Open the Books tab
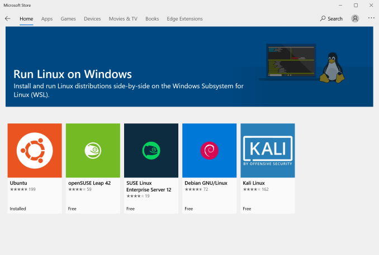379x255 pixels. tap(152, 19)
